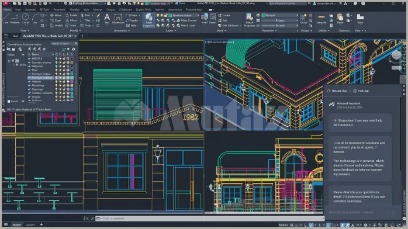Image resolution: width=408 pixels, height=229 pixels.
Task: Insert a Table from Annotation panel
Action: 131,26
